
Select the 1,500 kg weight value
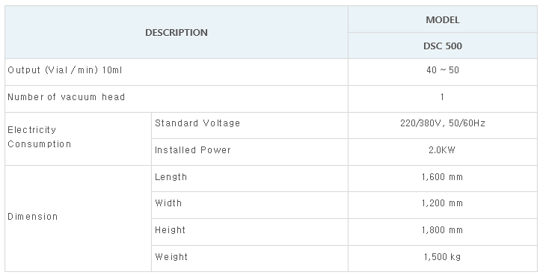pyautogui.click(x=442, y=257)
